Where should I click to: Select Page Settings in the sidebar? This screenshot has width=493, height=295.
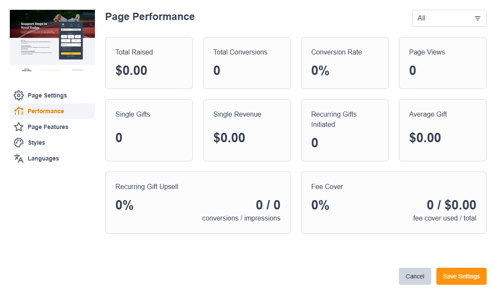pyautogui.click(x=45, y=95)
